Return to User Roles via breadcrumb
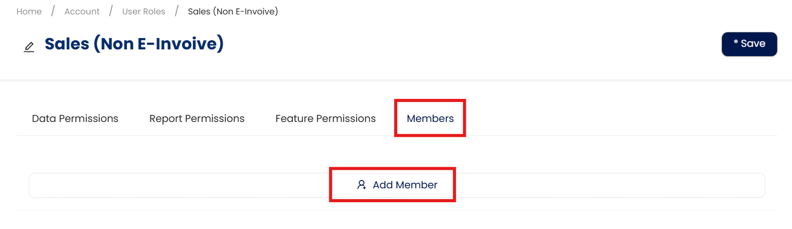The image size is (792, 229). coord(144,11)
